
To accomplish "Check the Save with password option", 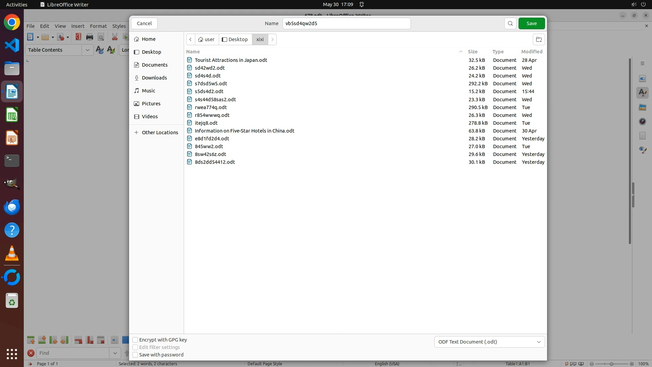I will click(x=135, y=355).
